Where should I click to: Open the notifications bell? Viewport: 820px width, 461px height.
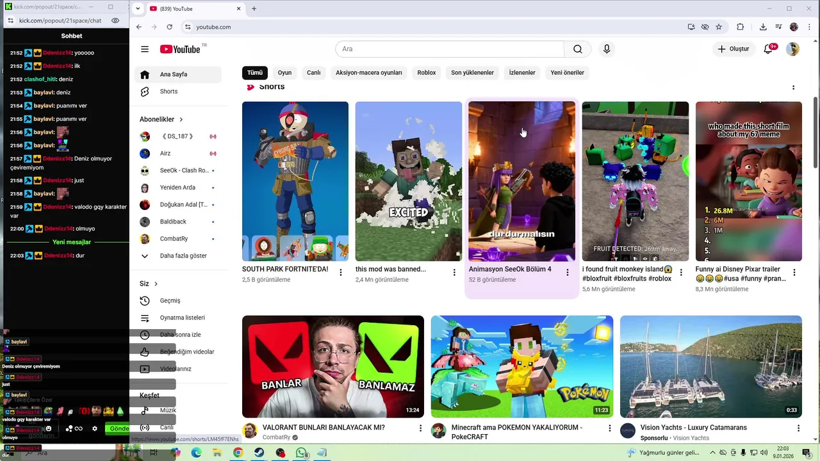(x=768, y=49)
